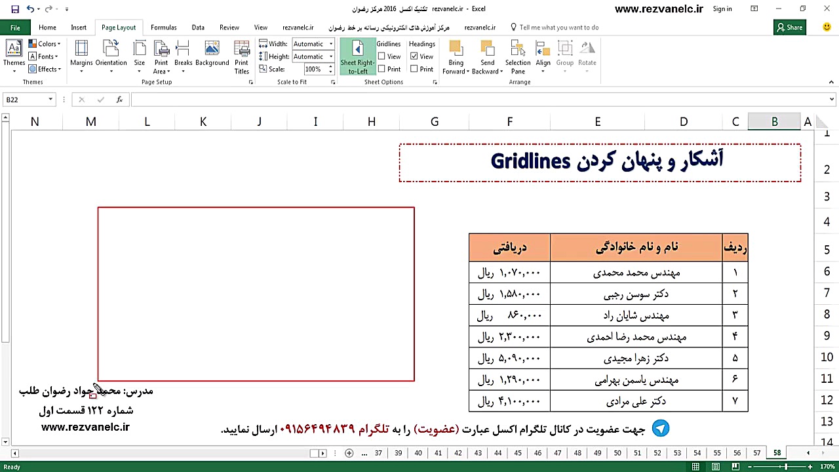
Task: Toggle Print for Headings
Action: point(414,69)
